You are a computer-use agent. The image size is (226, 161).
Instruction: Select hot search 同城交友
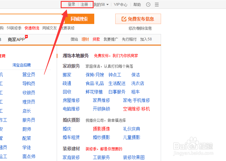[x=50, y=28]
